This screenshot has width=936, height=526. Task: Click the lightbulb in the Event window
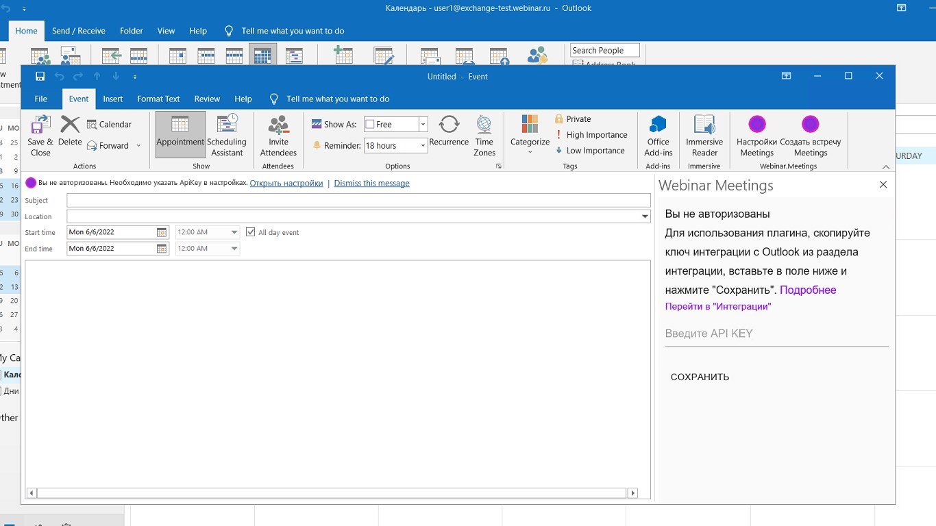(x=274, y=99)
